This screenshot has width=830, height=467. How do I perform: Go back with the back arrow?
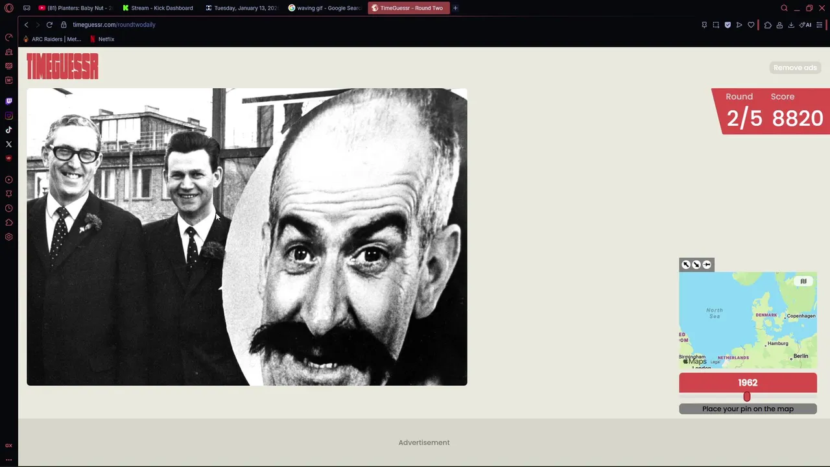point(26,25)
